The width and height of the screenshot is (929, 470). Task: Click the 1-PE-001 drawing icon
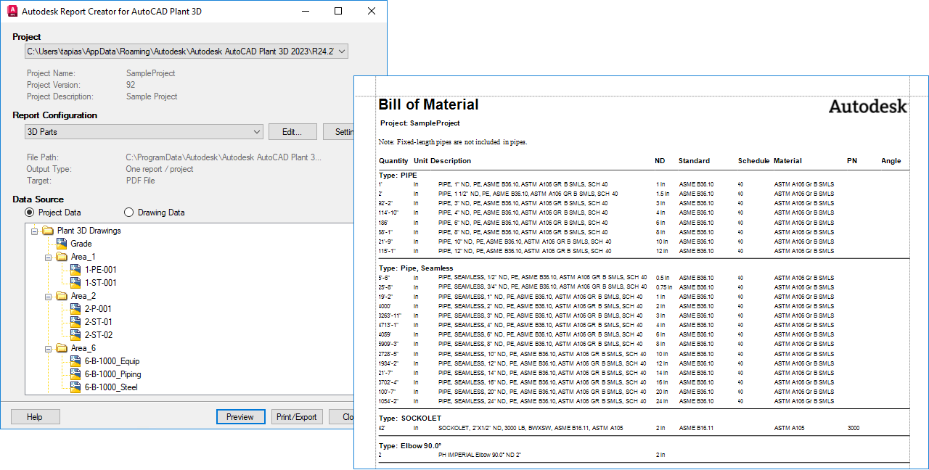coord(76,270)
